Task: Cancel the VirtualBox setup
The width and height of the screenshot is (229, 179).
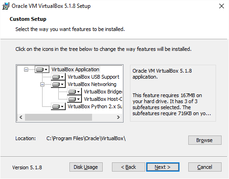Action: pyautogui.click(x=205, y=167)
